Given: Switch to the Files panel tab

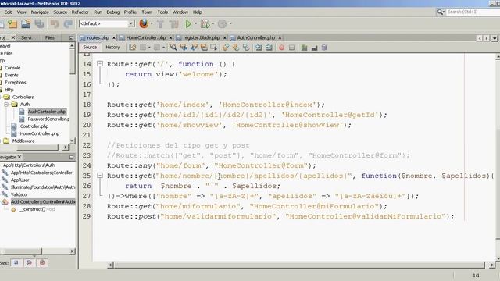Looking at the screenshot, I should tap(50, 37).
